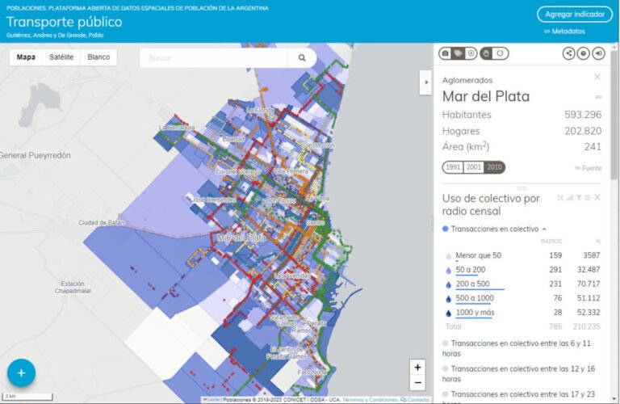This screenshot has height=404, width=620.
Task: Click the Uso de colectivo por radio censal title
Action: coord(491,204)
